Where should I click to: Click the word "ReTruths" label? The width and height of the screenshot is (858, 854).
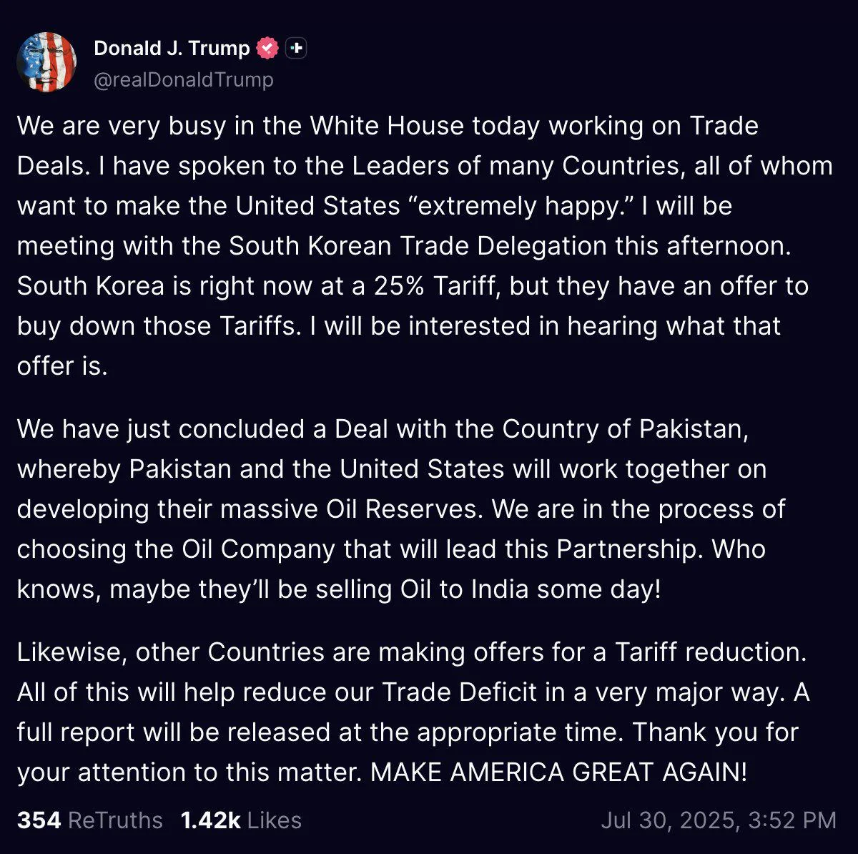pos(115,820)
